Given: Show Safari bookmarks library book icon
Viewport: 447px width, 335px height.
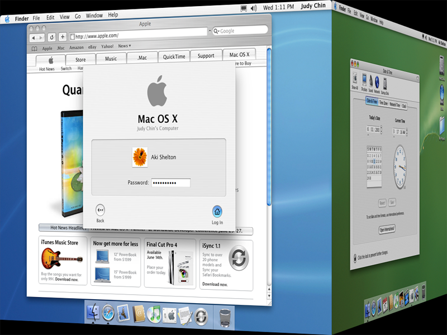Looking at the screenshot, I should (34, 49).
